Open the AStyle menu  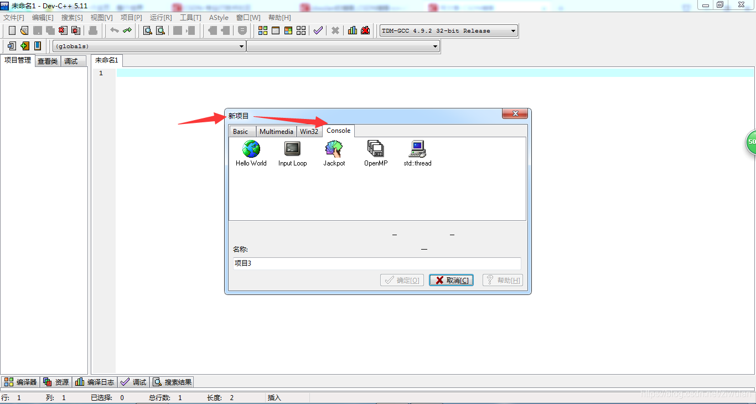coord(219,18)
